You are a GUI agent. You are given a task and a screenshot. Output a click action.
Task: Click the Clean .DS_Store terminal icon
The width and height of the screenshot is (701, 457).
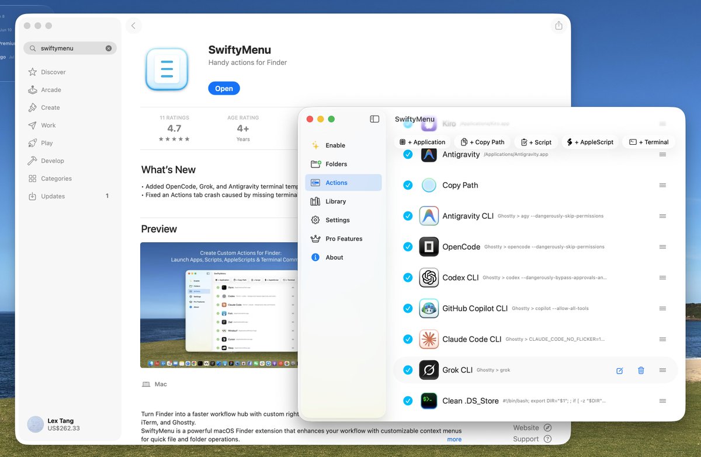click(x=429, y=401)
